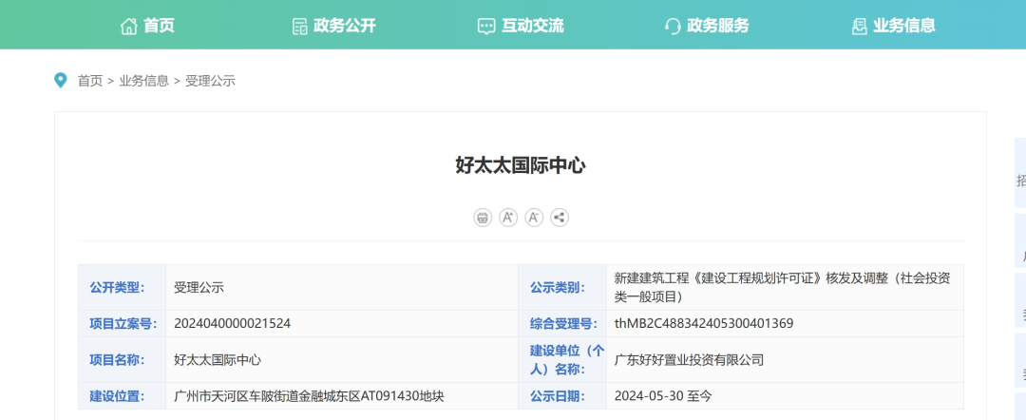Click the address 广州市天河区车陂街道金融城东区AT091430地块
1026x420 pixels.
310,396
